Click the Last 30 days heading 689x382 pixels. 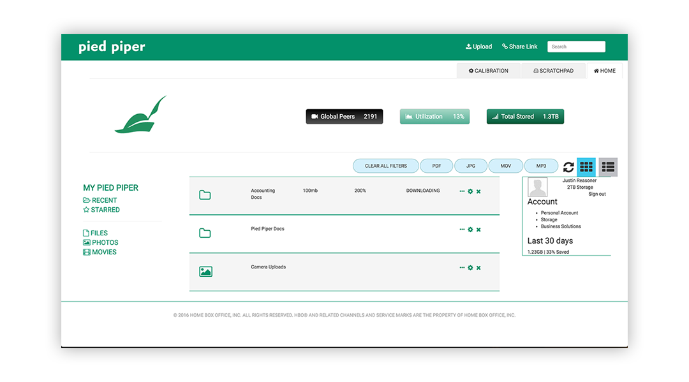[550, 240]
